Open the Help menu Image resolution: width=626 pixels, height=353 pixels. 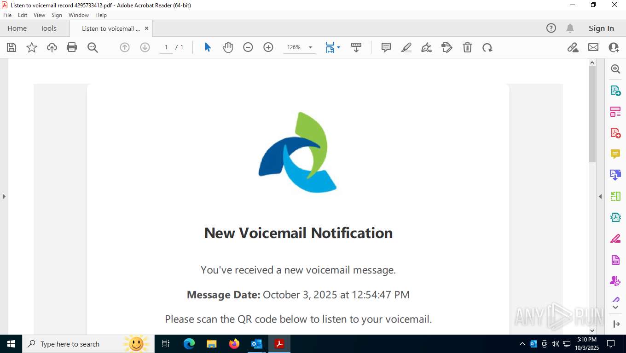[x=101, y=15]
